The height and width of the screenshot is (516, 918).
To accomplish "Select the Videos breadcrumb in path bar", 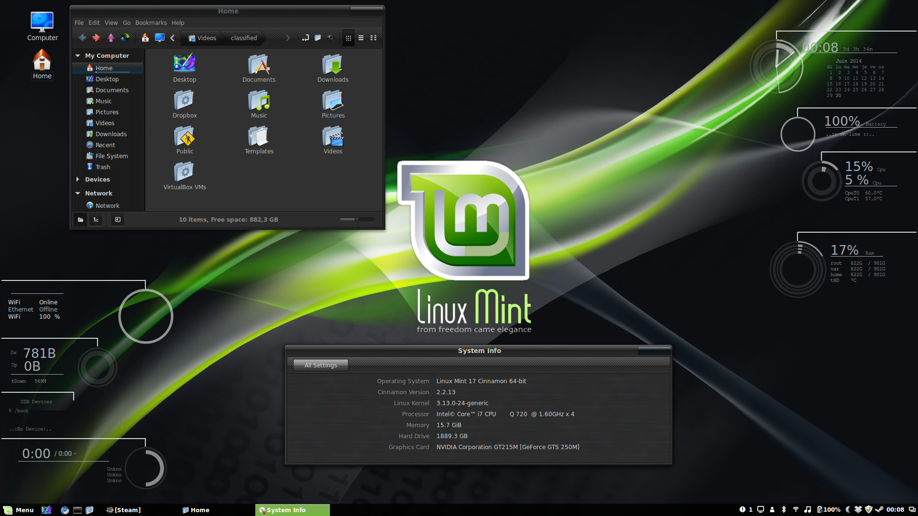I will [202, 38].
